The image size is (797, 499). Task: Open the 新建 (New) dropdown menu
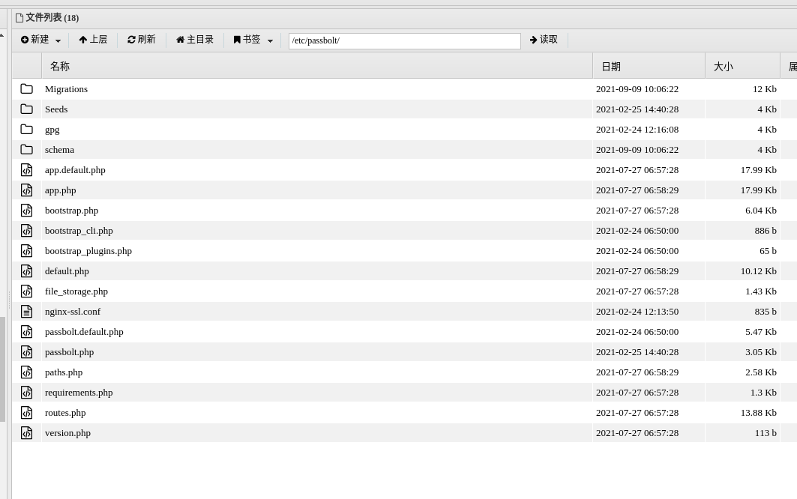coord(40,40)
